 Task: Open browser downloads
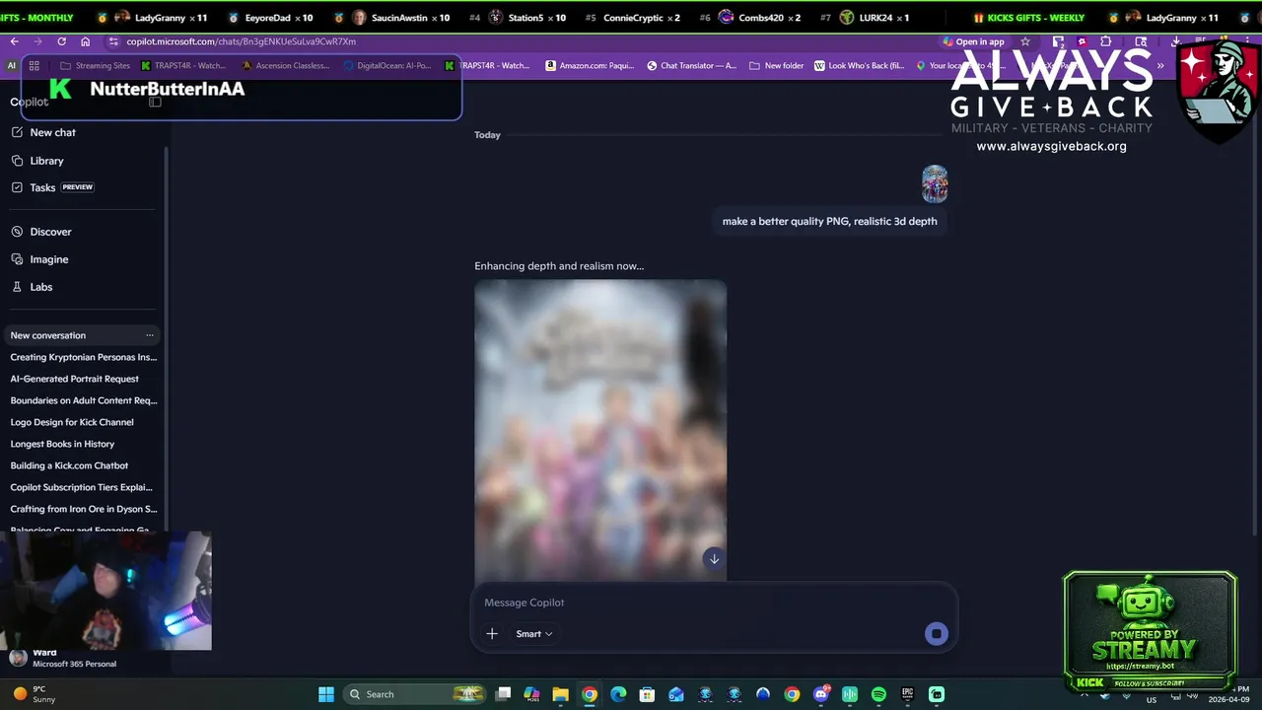click(1176, 41)
